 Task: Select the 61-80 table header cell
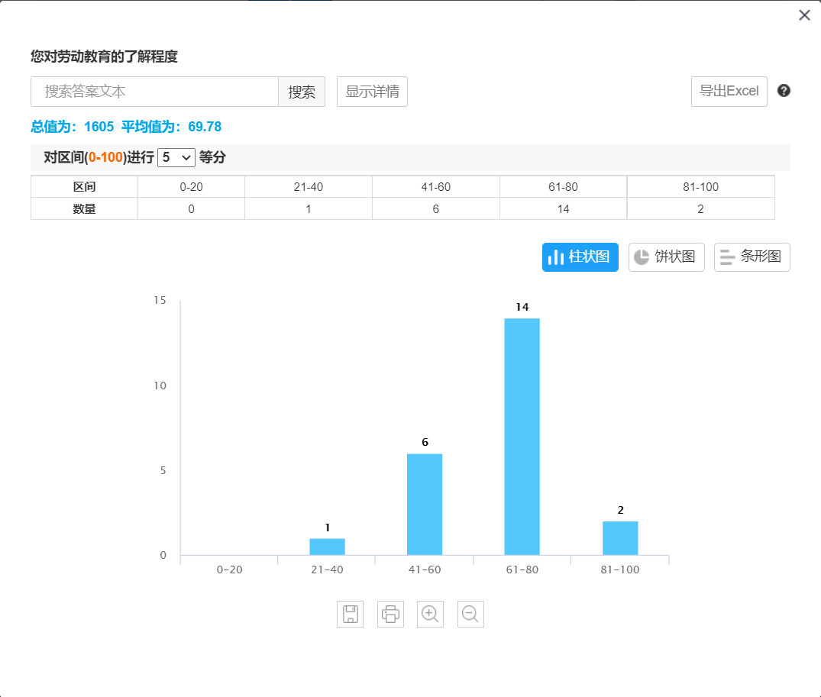(563, 187)
